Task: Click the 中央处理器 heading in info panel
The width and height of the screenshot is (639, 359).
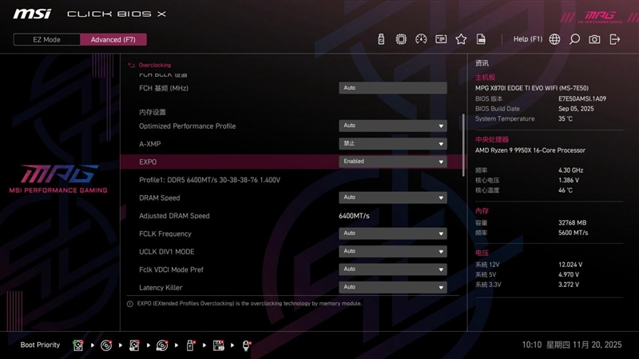Action: coord(492,139)
